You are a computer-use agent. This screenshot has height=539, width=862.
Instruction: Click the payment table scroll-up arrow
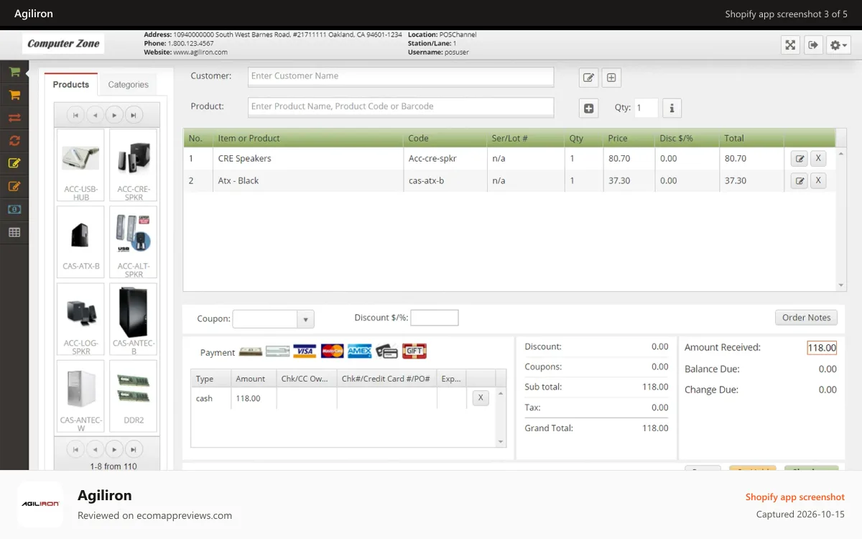[x=501, y=393]
